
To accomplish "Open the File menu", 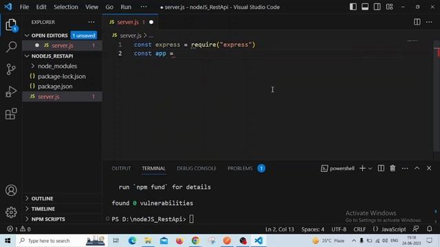I will tap(25, 7).
